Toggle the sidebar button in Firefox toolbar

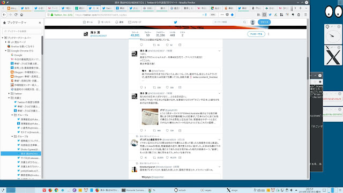(x=264, y=14)
